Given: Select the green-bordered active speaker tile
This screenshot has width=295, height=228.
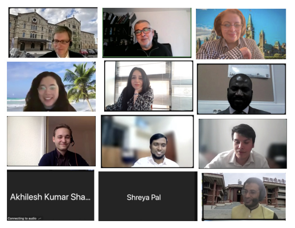Looking at the screenshot, I should point(147,33).
